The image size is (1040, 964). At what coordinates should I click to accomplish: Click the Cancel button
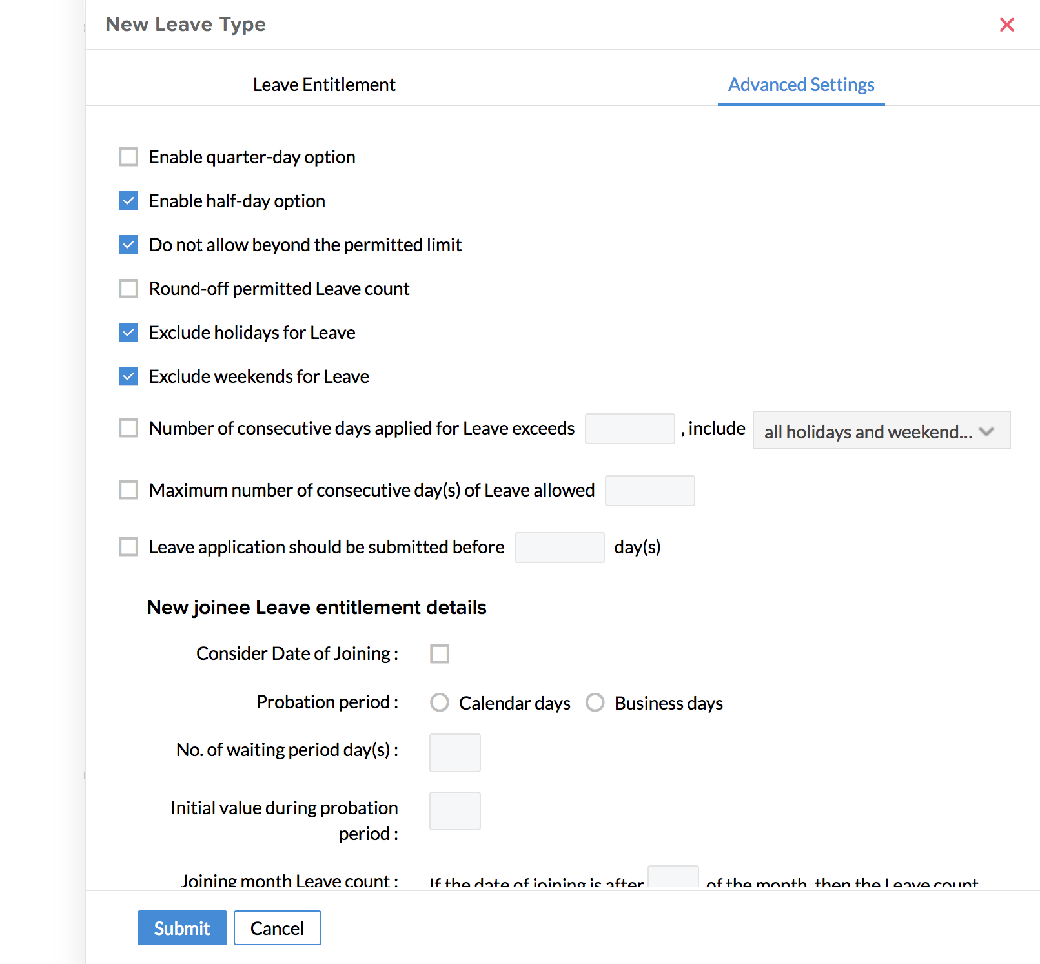277,928
